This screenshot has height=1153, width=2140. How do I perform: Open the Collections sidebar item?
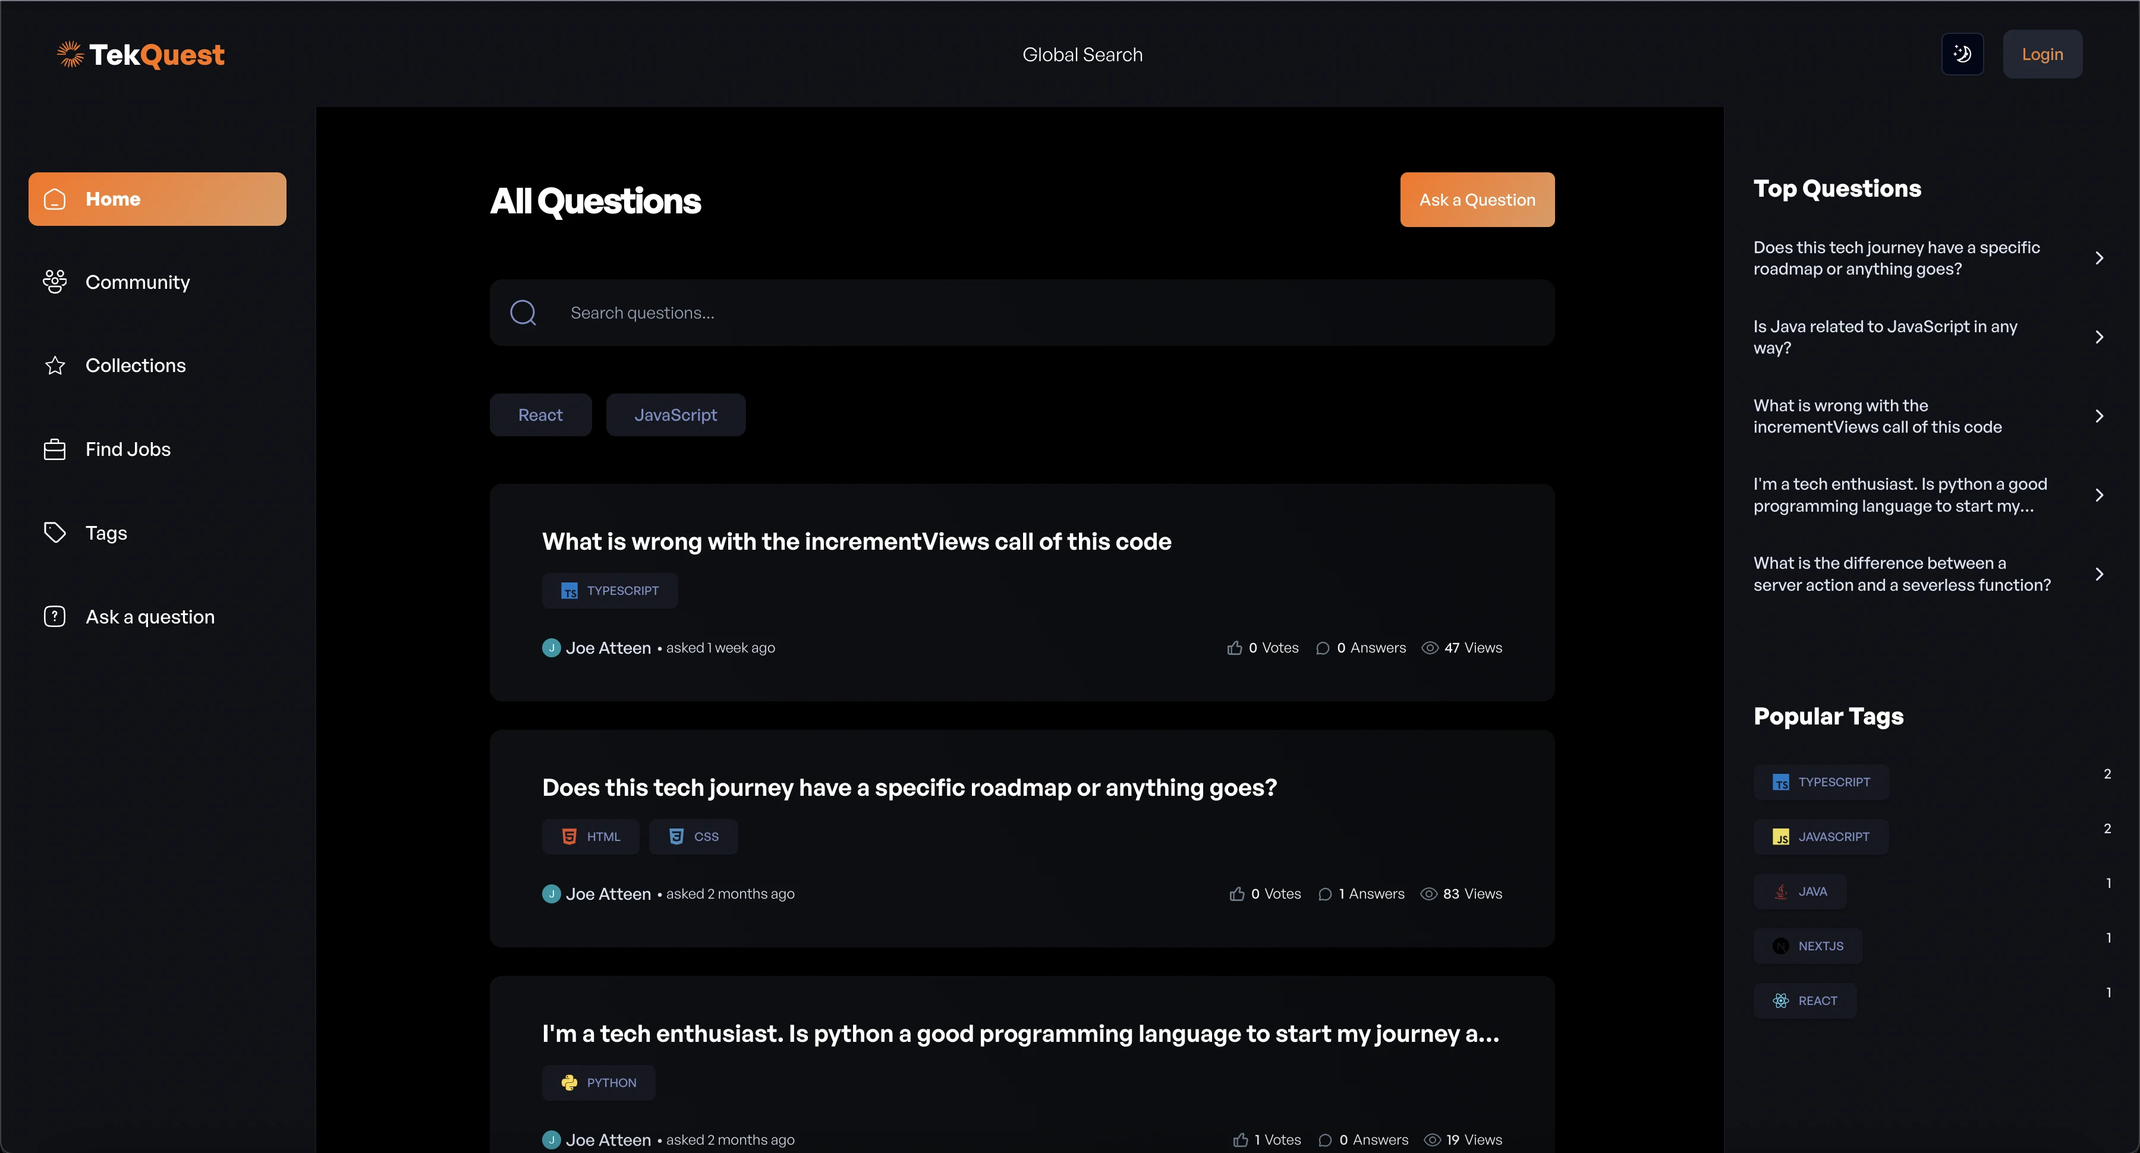pyautogui.click(x=136, y=366)
